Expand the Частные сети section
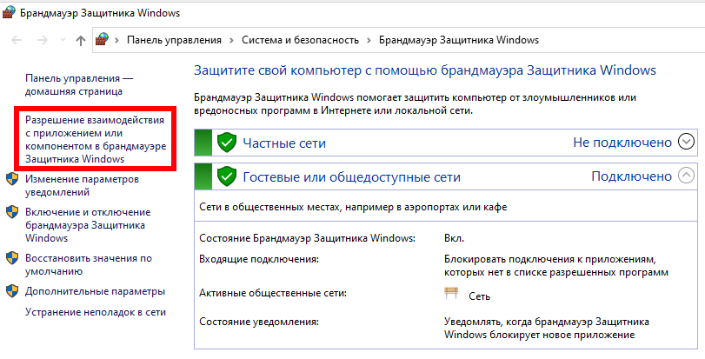The width and height of the screenshot is (705, 359). pos(687,142)
